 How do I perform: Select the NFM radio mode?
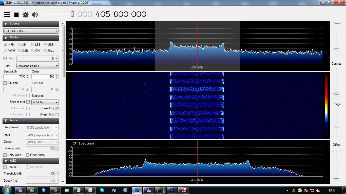6,45
